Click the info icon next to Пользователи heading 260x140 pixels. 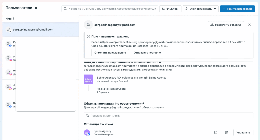pos(36,8)
